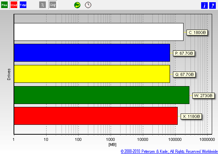This screenshot has height=154, width=218.
Task: Select the green Free space button
Action: coord(4,5)
